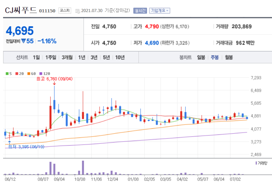This screenshot has width=272, height=183.
Task: Click the 거래량 value 203,869
Action: pyautogui.click(x=242, y=27)
